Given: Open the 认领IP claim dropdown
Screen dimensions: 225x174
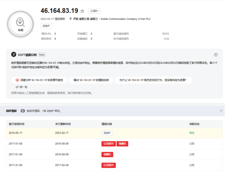Looking at the screenshot, I should pos(94,11).
